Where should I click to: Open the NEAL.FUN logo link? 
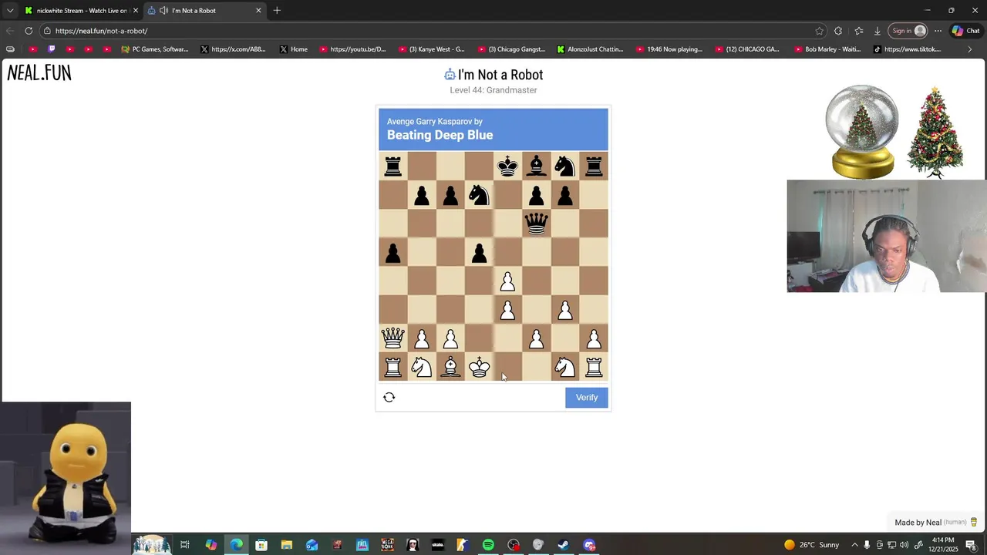click(39, 73)
